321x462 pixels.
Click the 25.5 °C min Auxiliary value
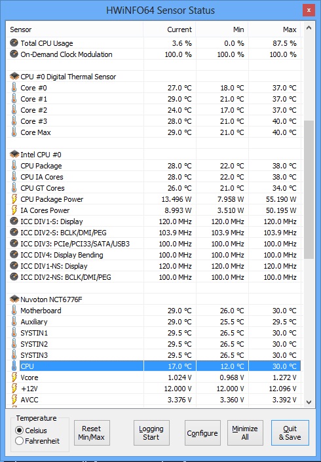point(232,322)
